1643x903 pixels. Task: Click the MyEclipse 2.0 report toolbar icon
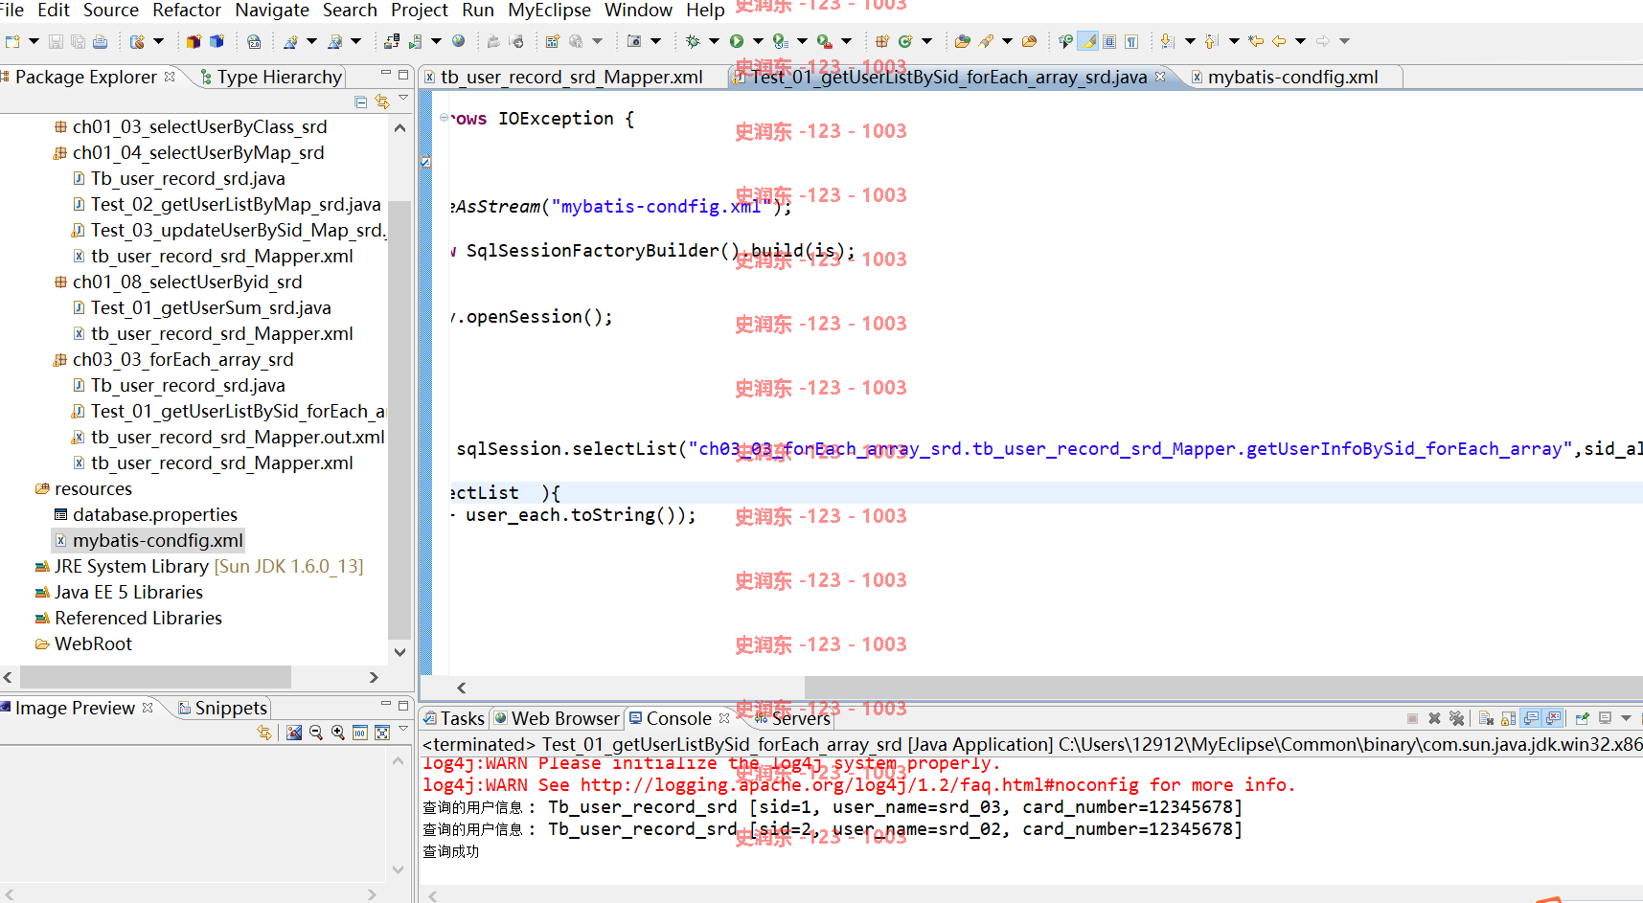coord(254,41)
